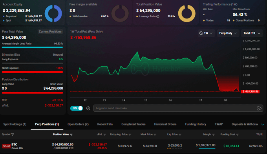
Task: Open the Perp Only filter dropdown
Action: 228,33
